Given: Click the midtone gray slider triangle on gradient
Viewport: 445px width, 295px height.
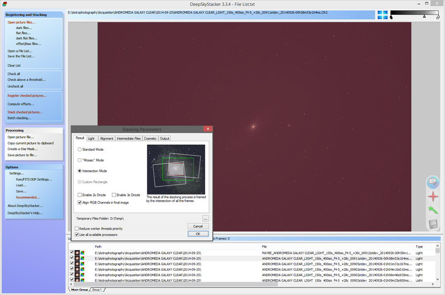Looking at the screenshot, I should [x=424, y=17].
